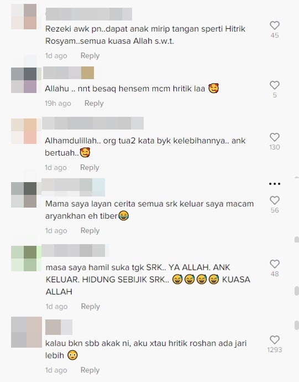The height and width of the screenshot is (382, 299).
Task: Like the 'hensem mcm hritik' comment
Action: pos(275,85)
